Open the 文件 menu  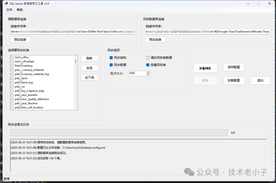[x=9, y=10]
